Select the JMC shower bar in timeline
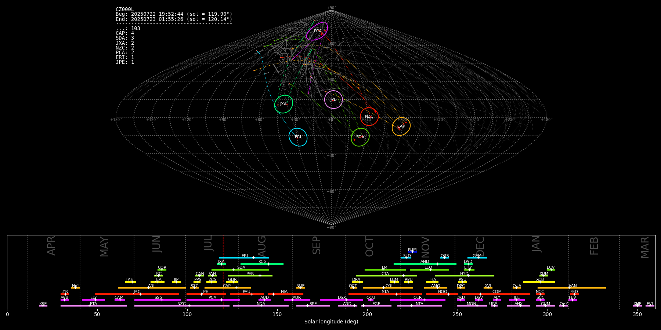This screenshot has height=330, width=661. [137, 294]
